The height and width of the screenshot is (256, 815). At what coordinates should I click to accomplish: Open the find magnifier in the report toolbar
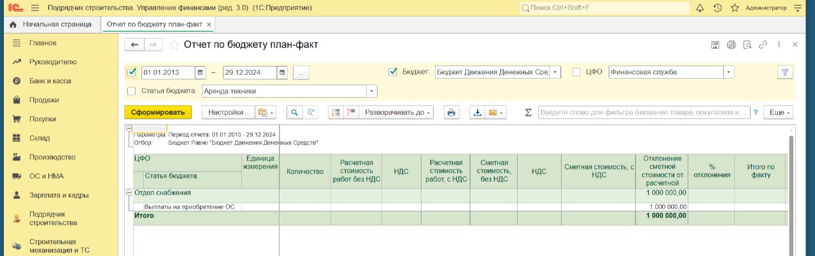[295, 112]
